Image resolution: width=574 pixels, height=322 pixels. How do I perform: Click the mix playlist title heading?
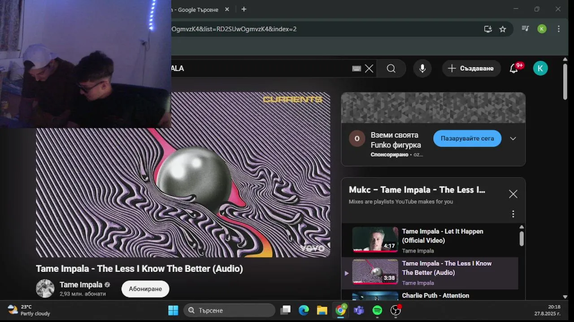tap(417, 190)
